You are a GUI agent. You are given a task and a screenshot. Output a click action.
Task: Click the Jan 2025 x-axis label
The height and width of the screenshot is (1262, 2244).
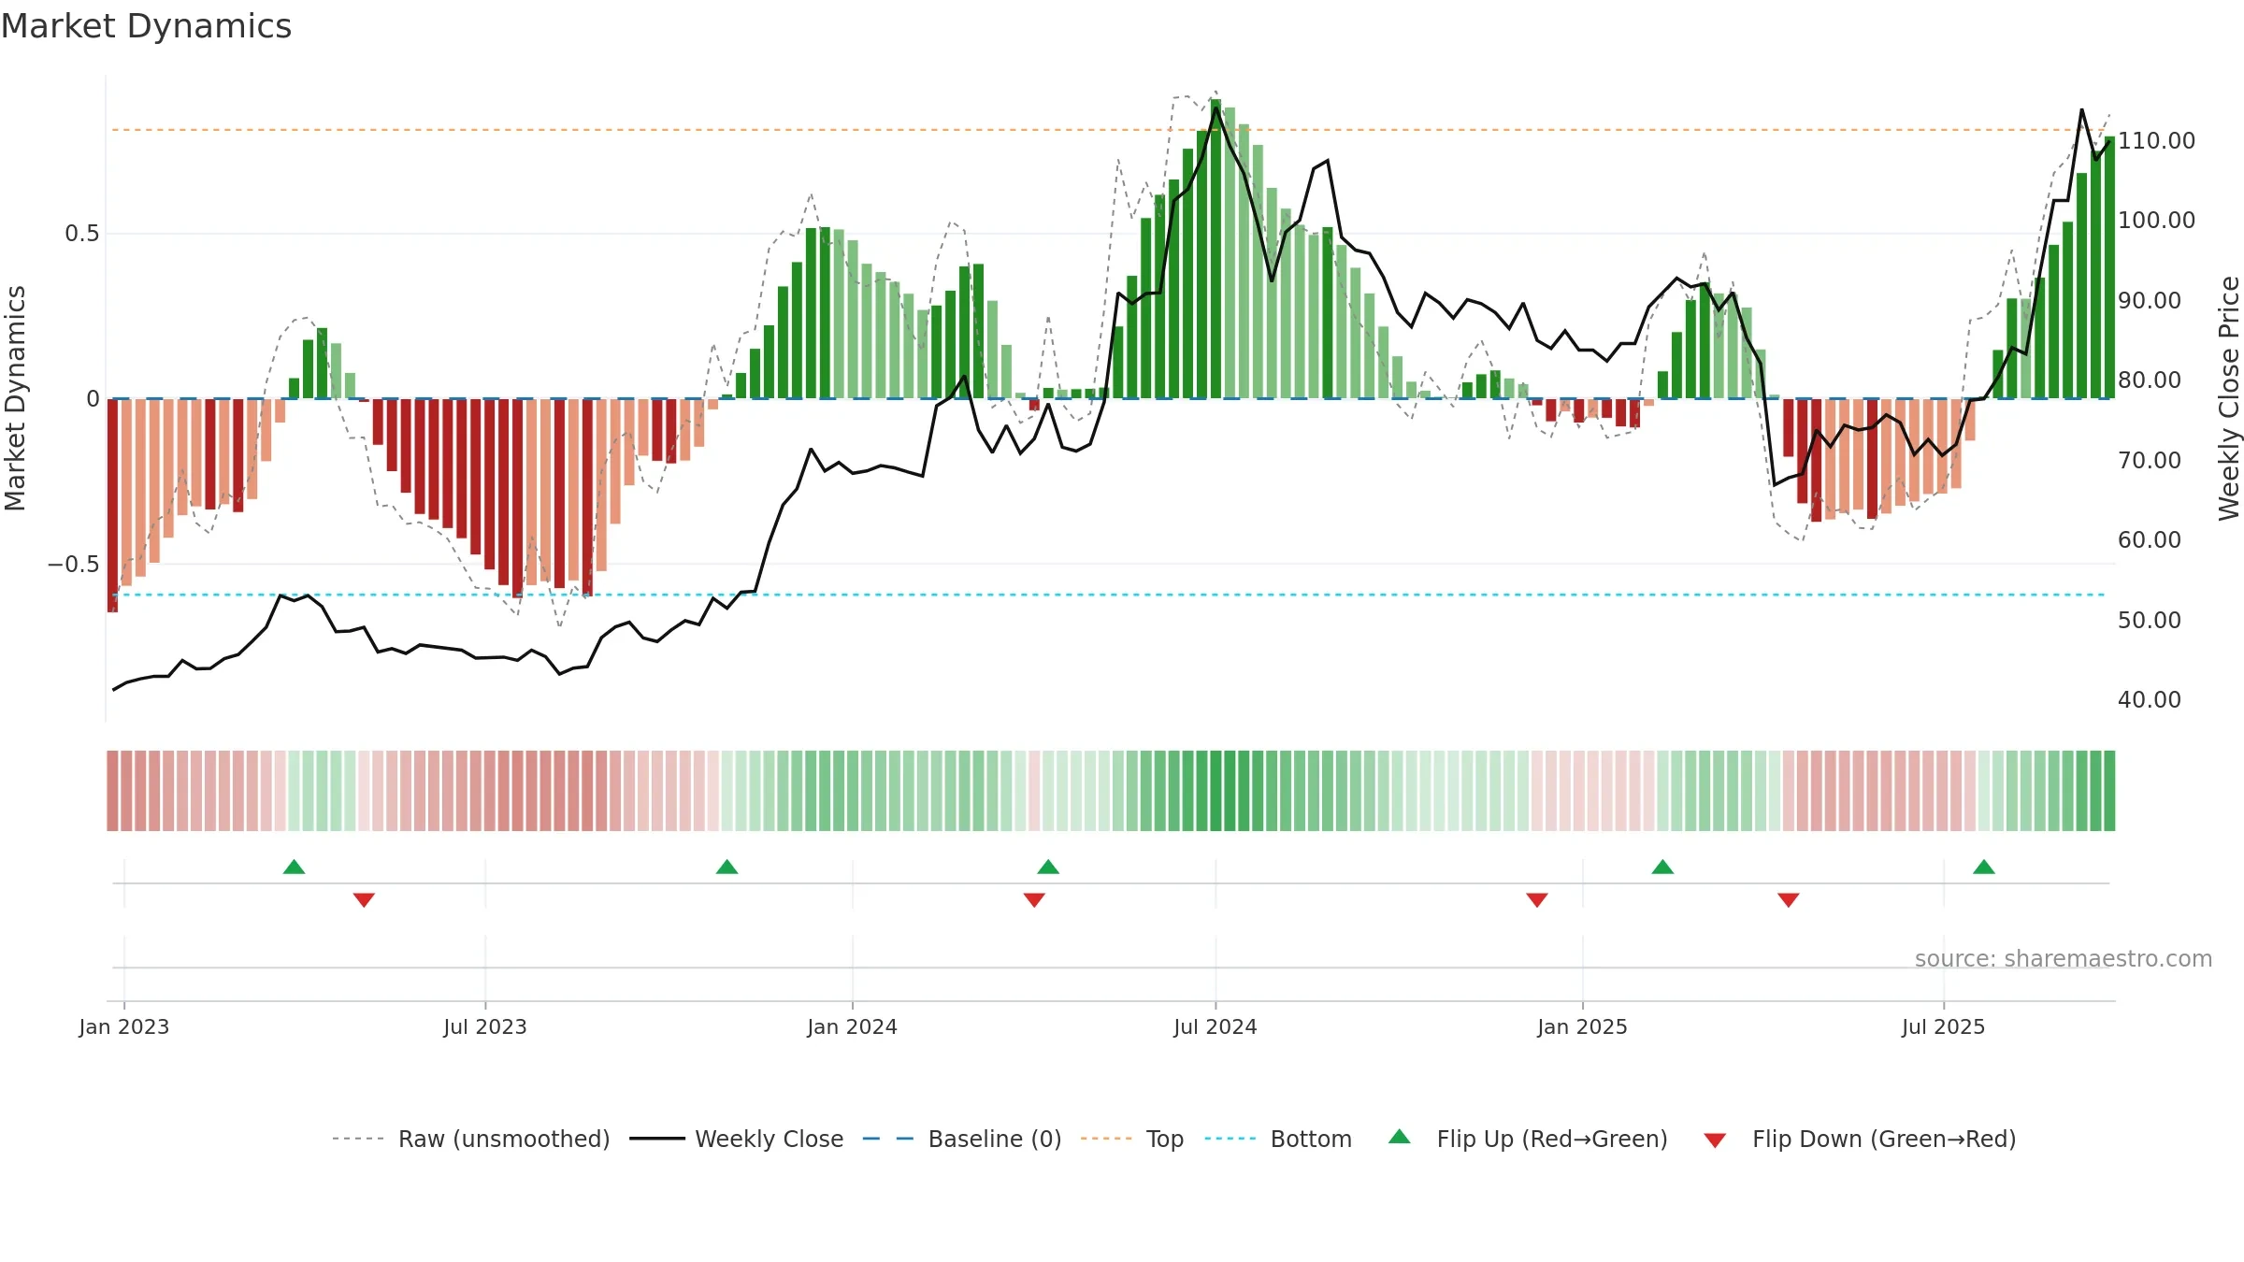(1583, 1026)
